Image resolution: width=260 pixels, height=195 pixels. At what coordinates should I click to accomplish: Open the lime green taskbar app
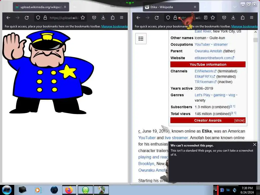[85, 190]
